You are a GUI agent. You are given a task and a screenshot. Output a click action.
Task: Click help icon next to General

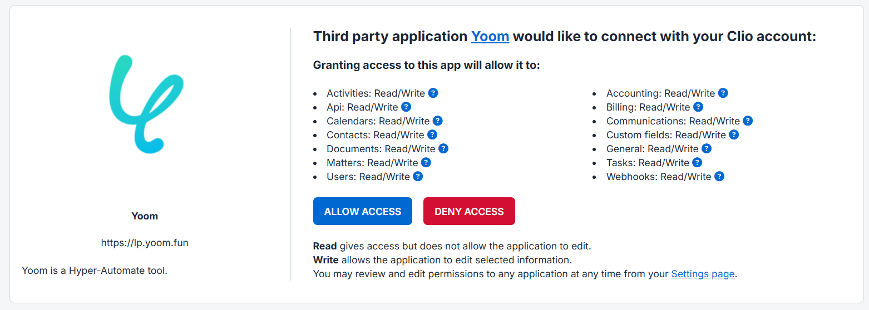pyautogui.click(x=707, y=148)
